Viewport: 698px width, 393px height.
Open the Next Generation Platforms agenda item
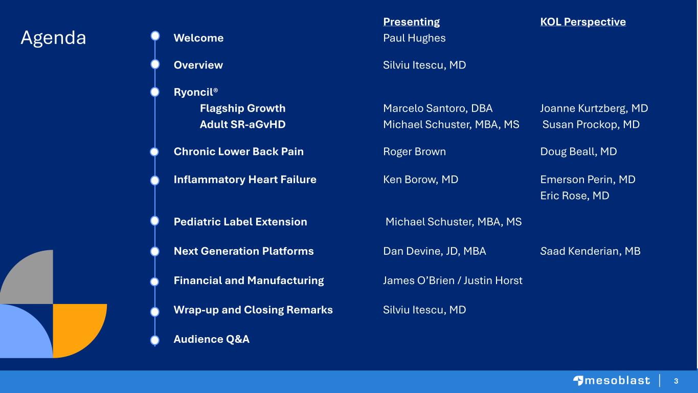[x=243, y=251]
